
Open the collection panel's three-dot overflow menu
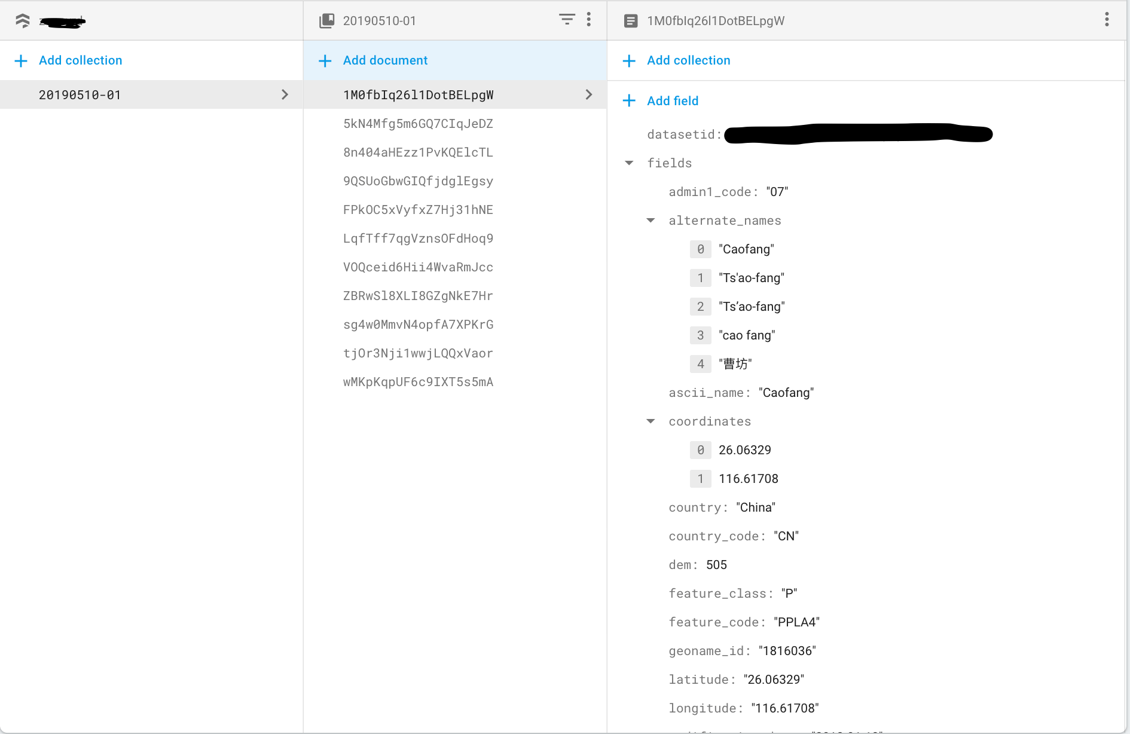pyautogui.click(x=589, y=20)
